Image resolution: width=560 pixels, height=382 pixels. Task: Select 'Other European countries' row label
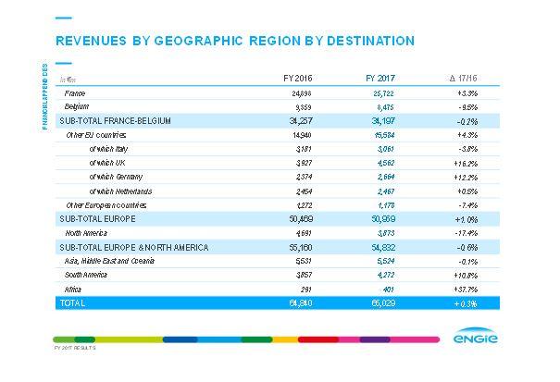click(106, 205)
